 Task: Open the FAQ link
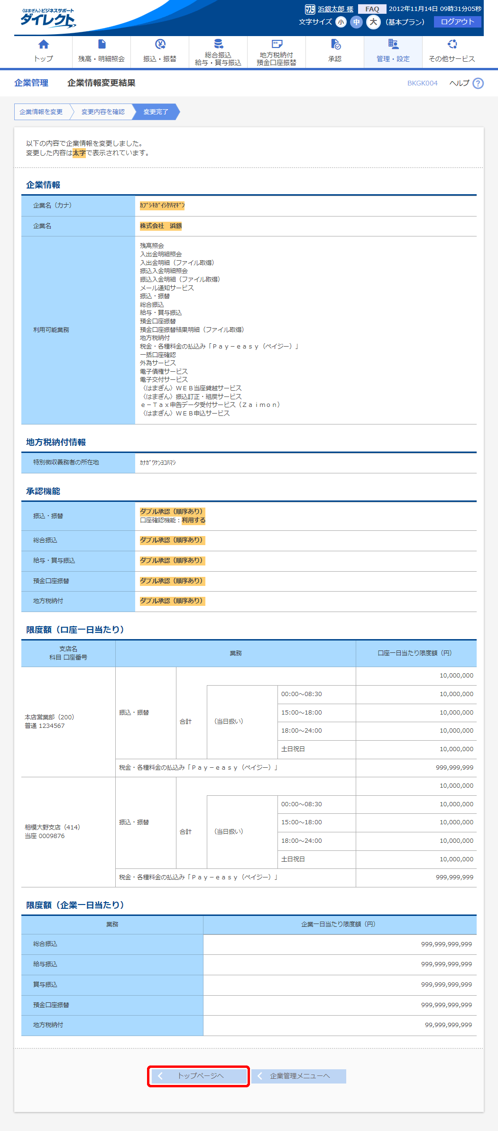tap(372, 9)
